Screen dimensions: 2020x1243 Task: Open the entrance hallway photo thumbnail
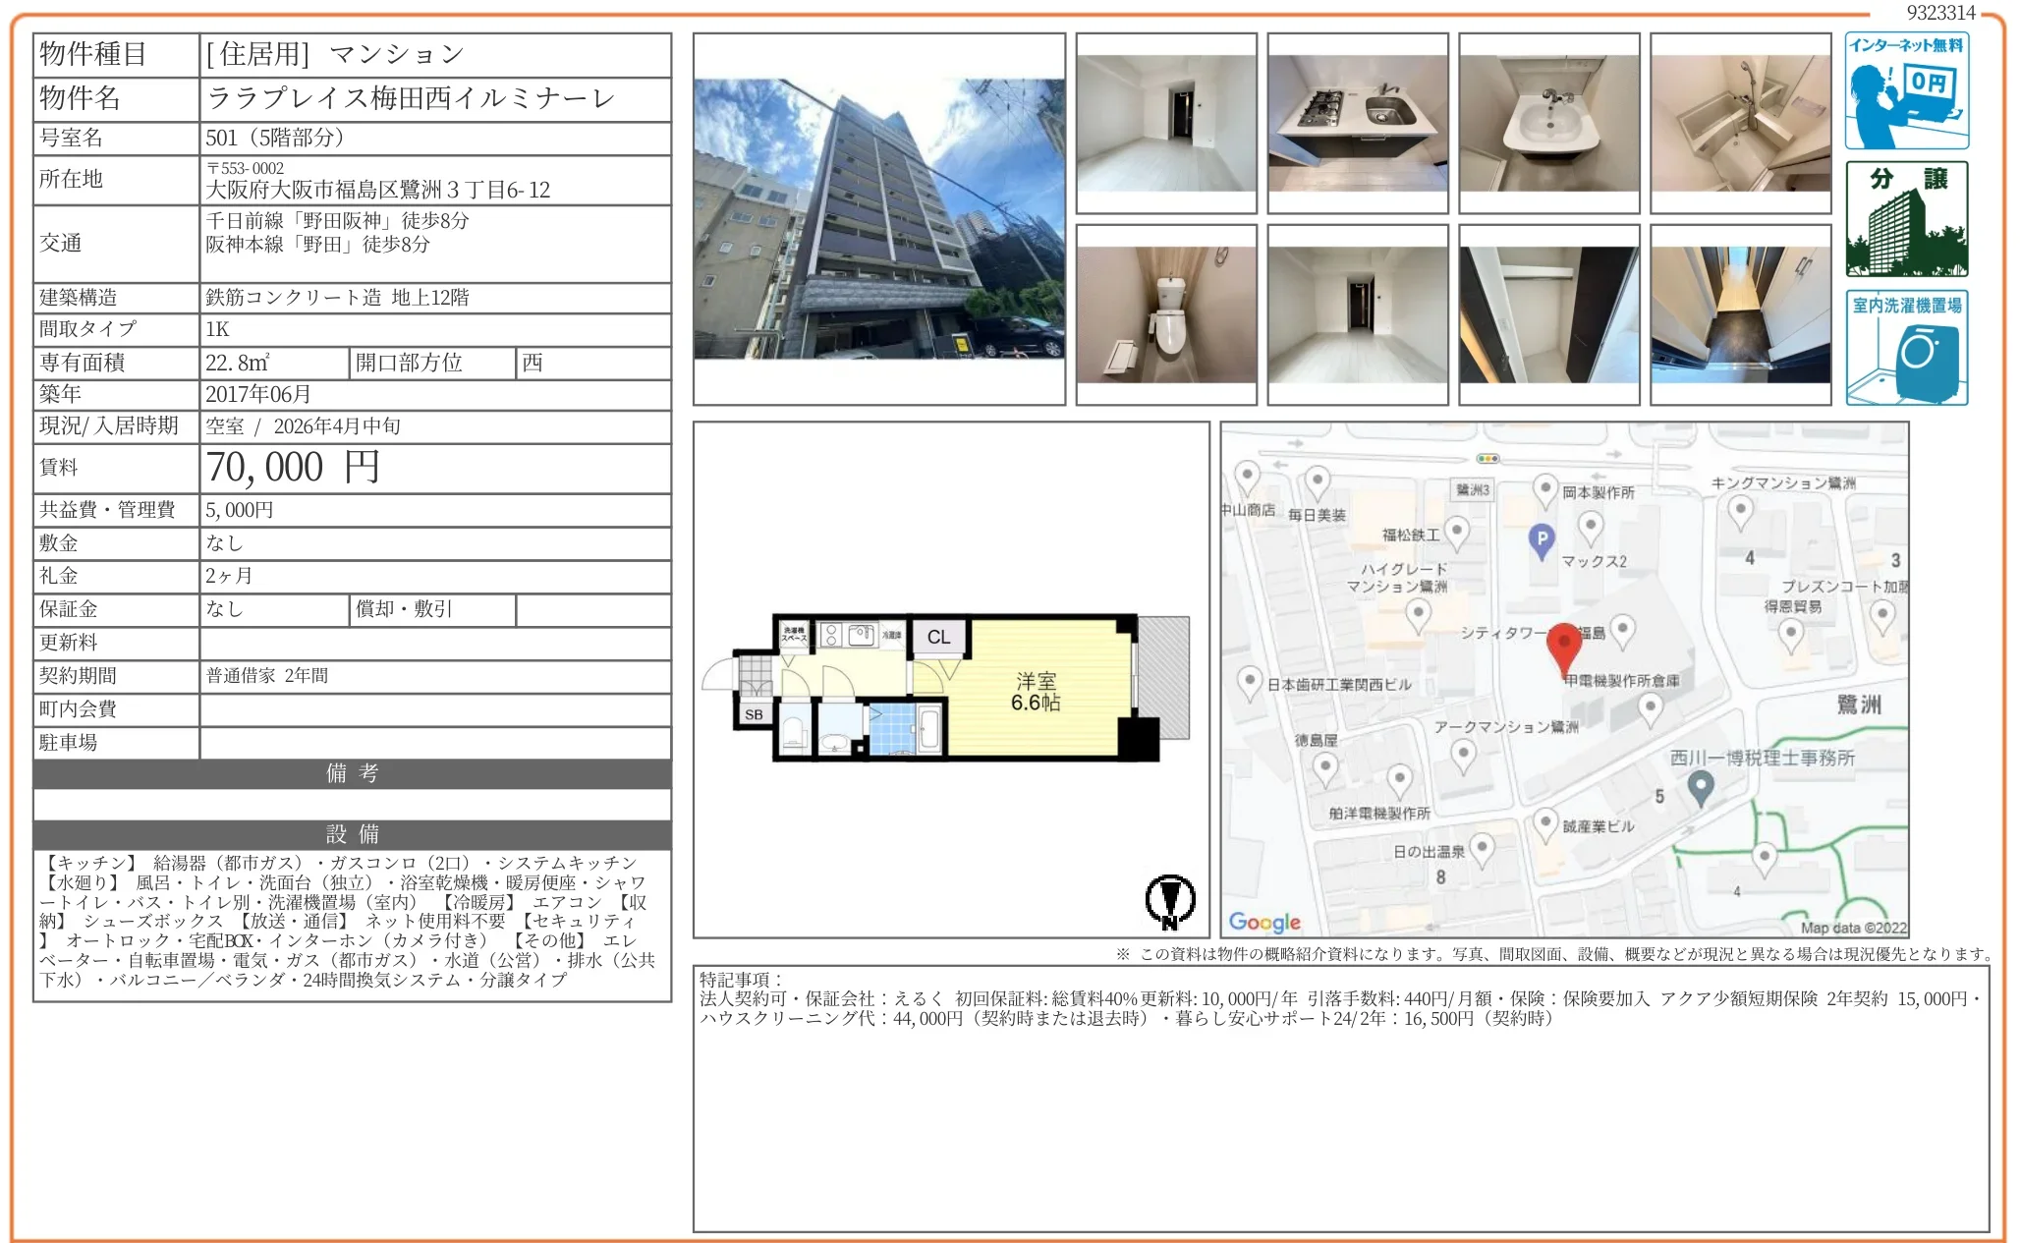click(1740, 314)
